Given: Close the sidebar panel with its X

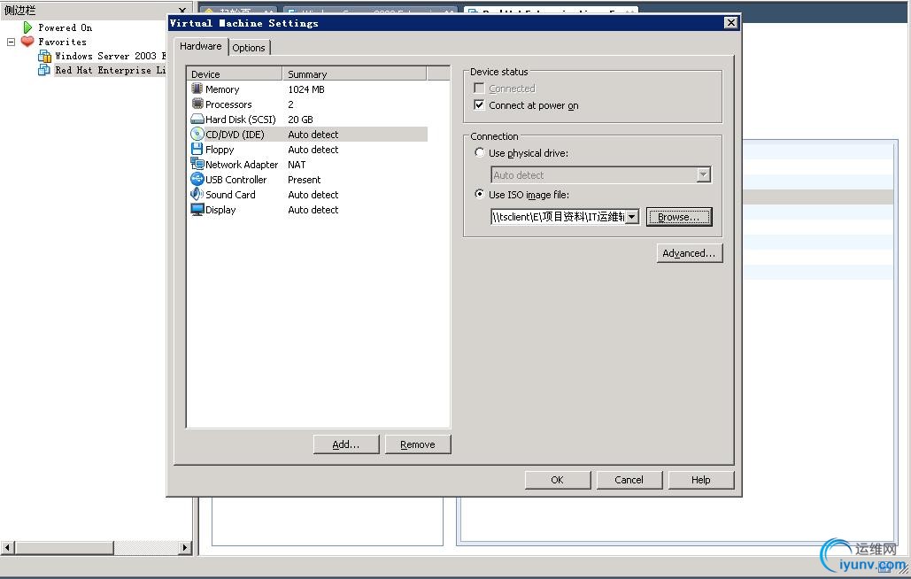Looking at the screenshot, I should [182, 11].
